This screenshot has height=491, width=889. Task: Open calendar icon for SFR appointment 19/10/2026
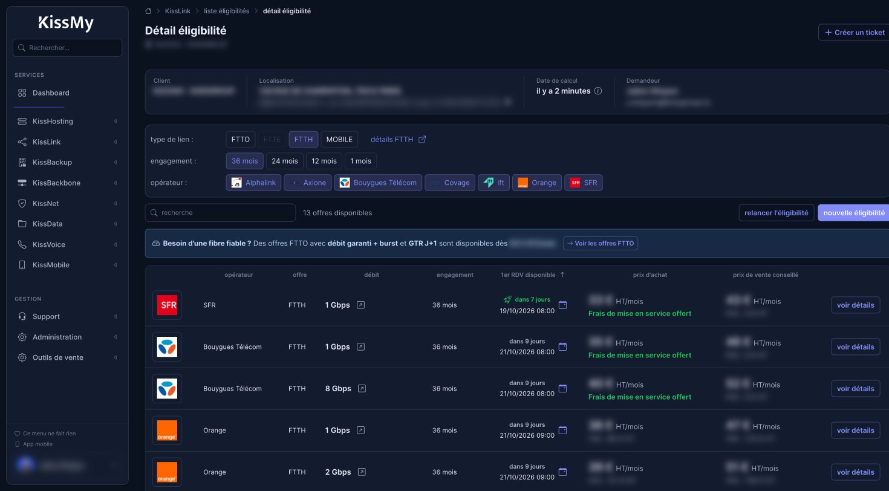(562, 305)
